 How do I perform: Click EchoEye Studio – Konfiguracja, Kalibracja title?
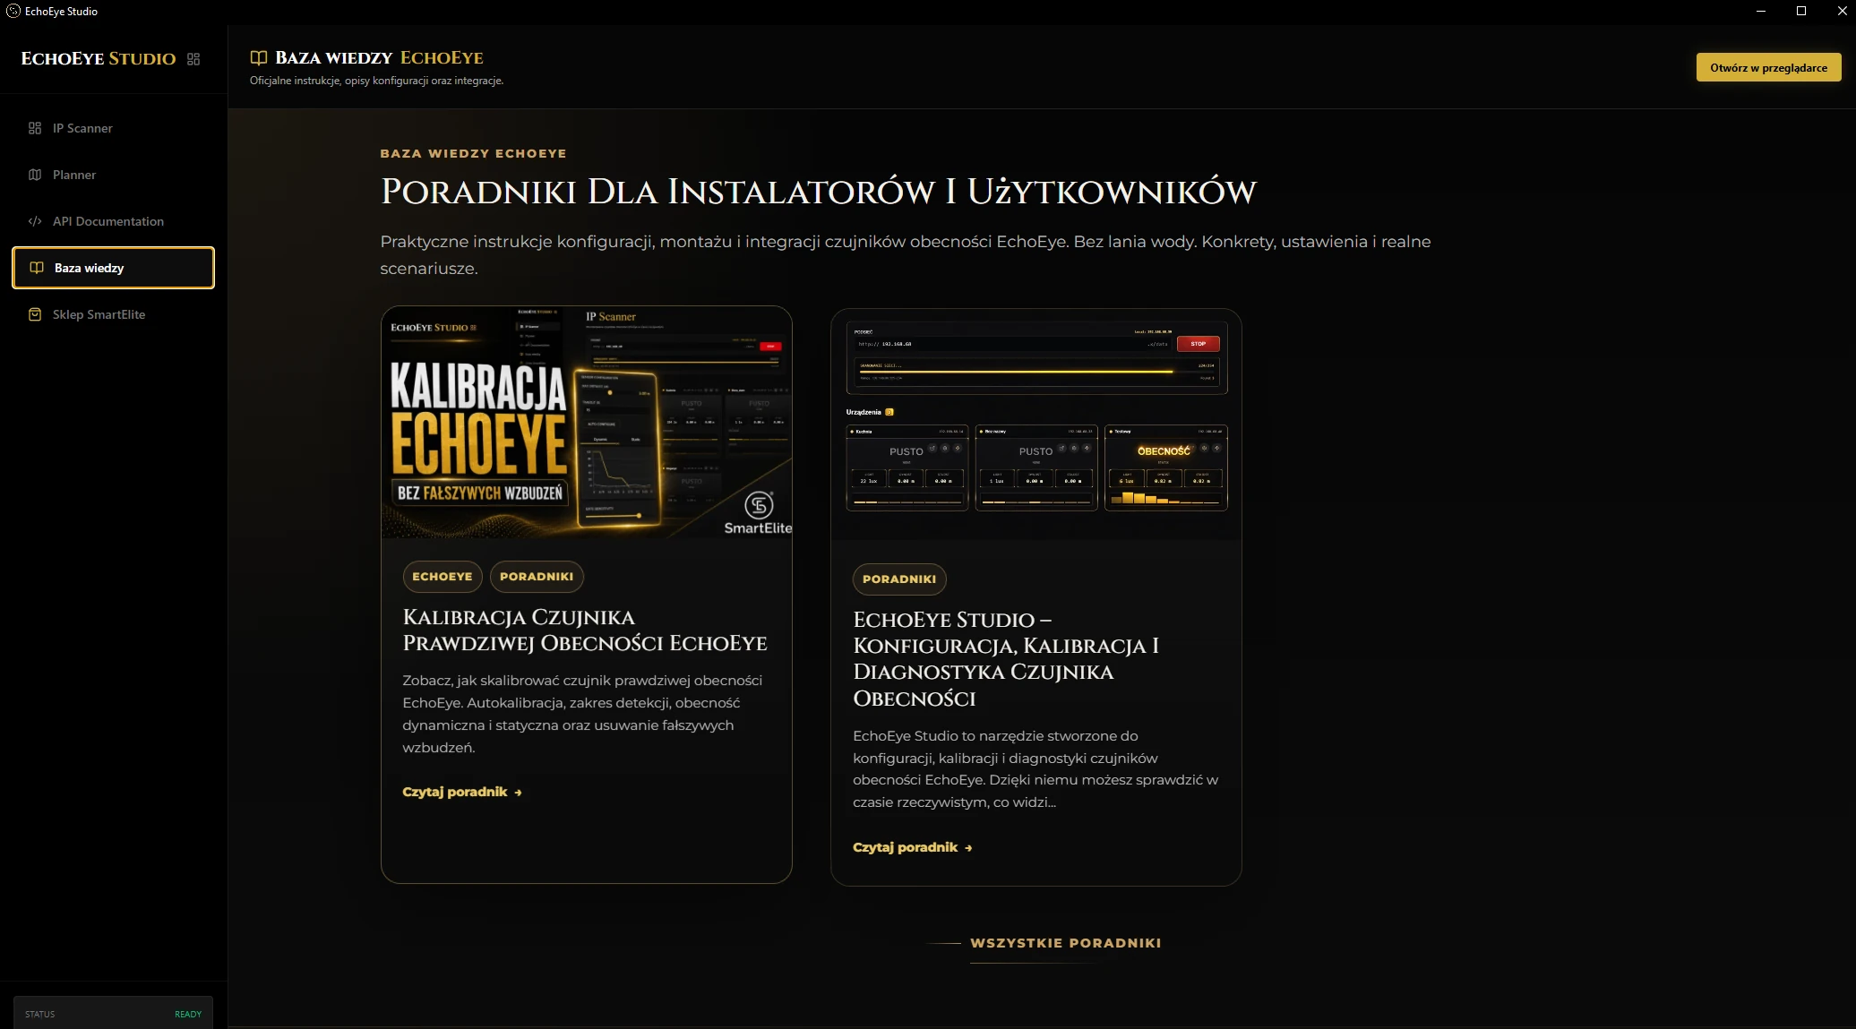1006,659
